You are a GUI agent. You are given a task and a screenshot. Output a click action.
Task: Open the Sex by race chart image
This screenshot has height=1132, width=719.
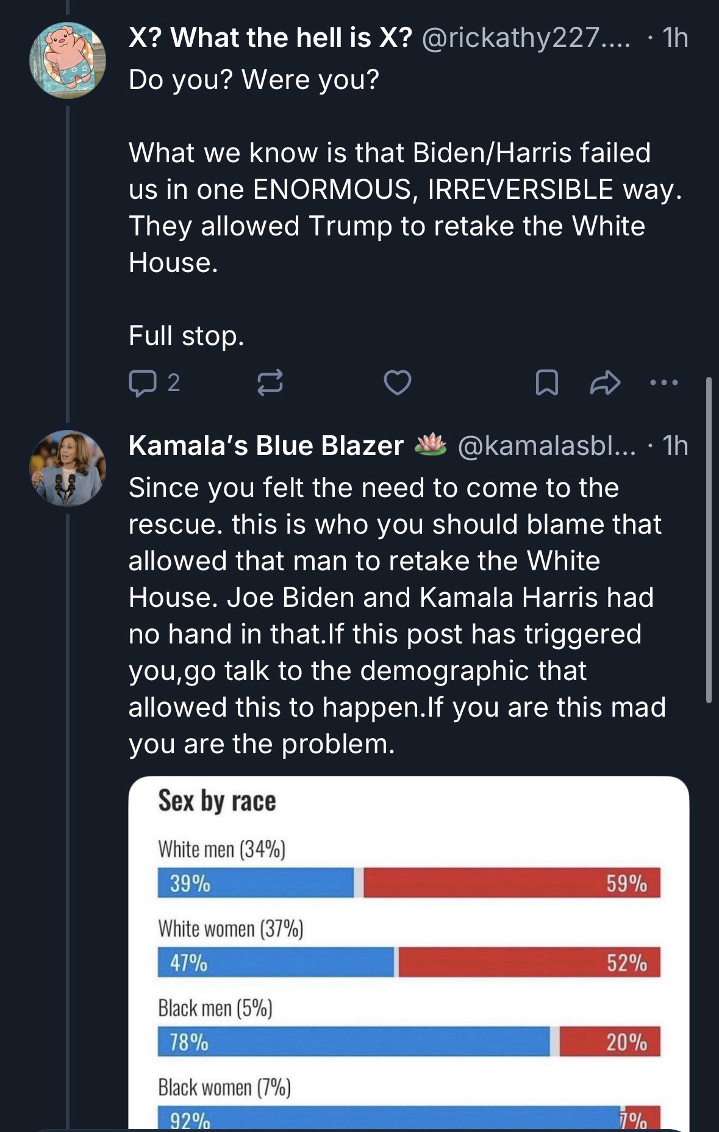(409, 951)
